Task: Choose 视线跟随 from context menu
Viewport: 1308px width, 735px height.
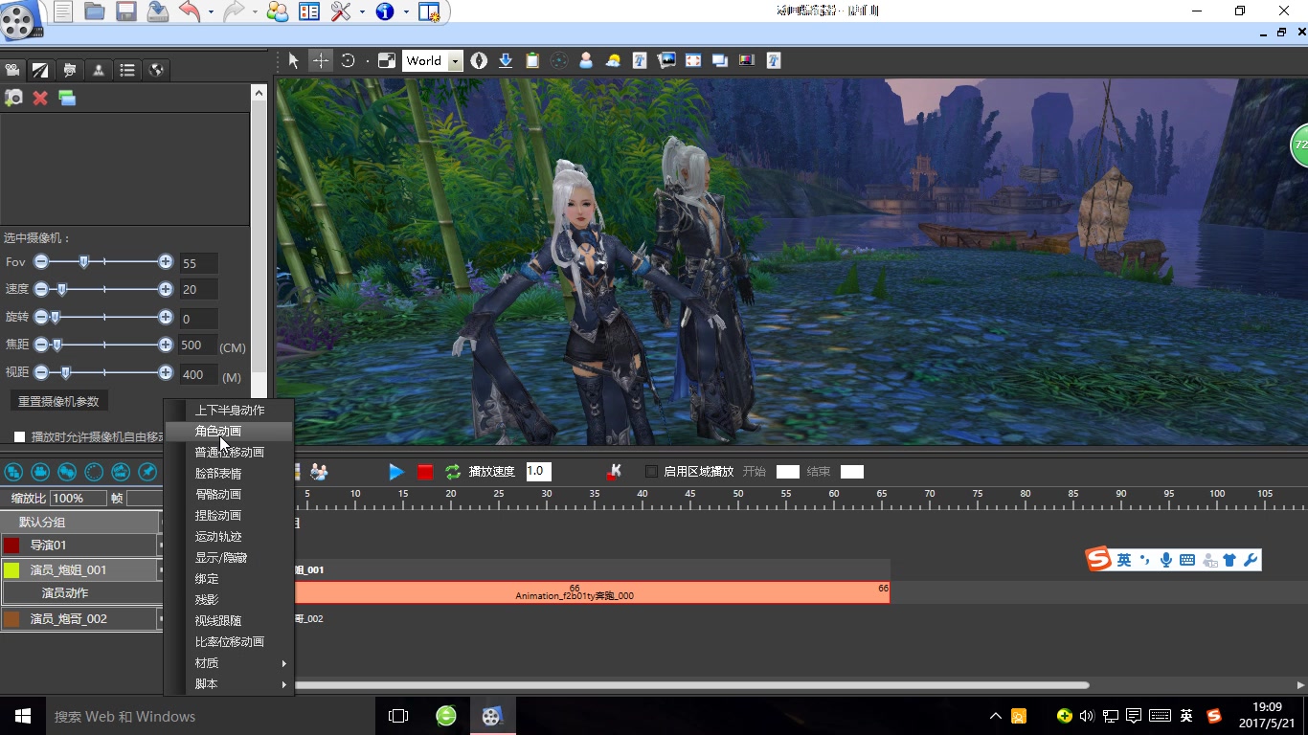Action: click(x=230, y=620)
